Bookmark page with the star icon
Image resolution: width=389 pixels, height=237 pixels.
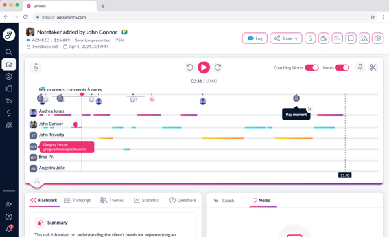click(372, 17)
